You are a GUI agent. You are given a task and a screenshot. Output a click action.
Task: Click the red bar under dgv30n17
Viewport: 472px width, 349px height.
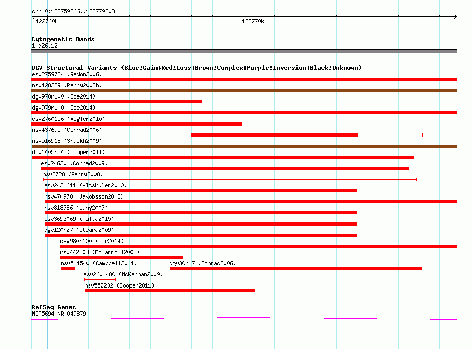[296, 269]
